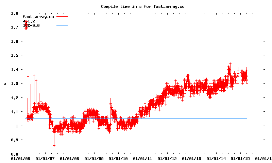Viewport: 272px width, 163px height.
Task: Click the ICC-9.0 legend label
Action: coord(31,25)
